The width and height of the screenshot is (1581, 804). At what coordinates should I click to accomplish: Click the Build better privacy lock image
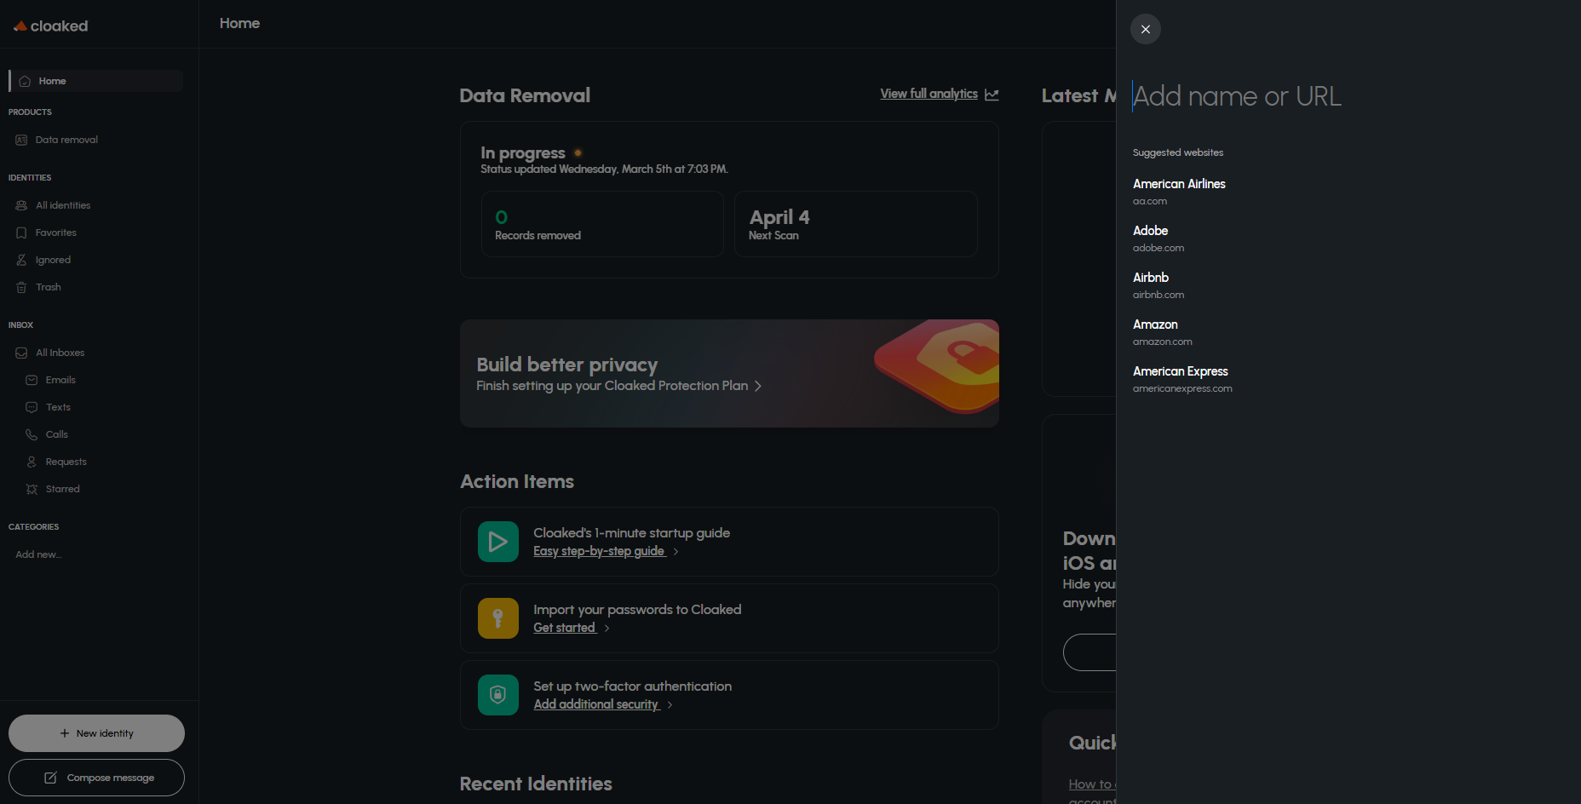937,366
